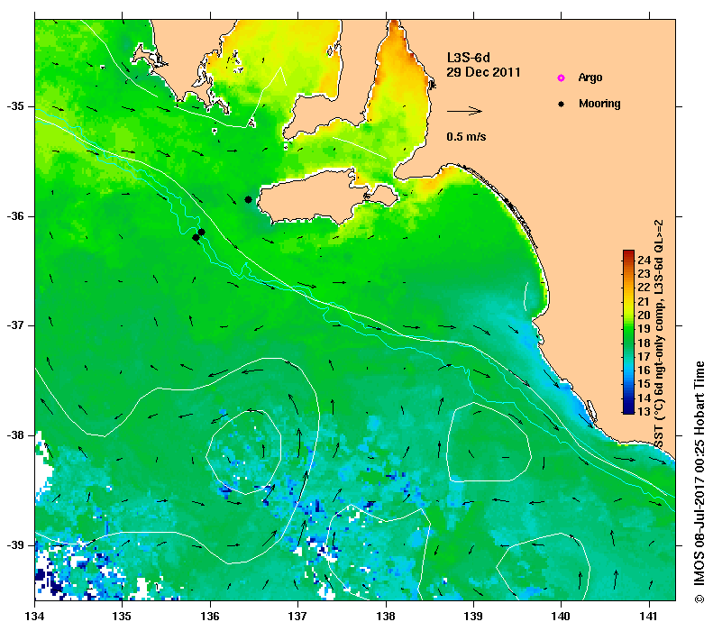The height and width of the screenshot is (631, 713).
Task: Click the colorbar value 24
Action: 644,260
